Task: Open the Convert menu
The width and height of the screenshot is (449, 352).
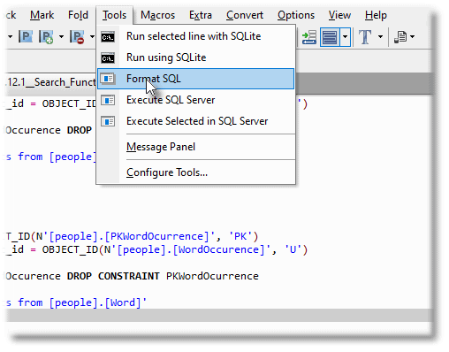Action: [245, 15]
